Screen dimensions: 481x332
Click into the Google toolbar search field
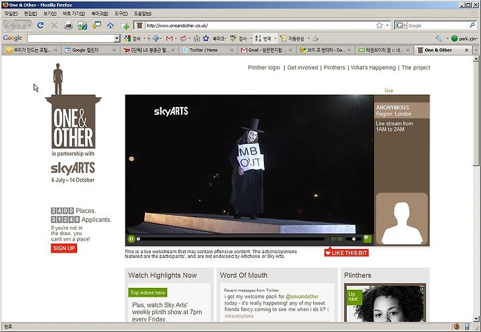(71, 38)
